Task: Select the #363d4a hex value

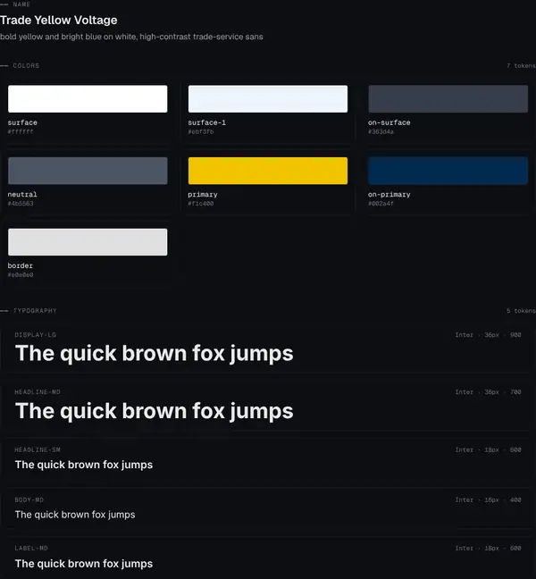Action: 381,132
